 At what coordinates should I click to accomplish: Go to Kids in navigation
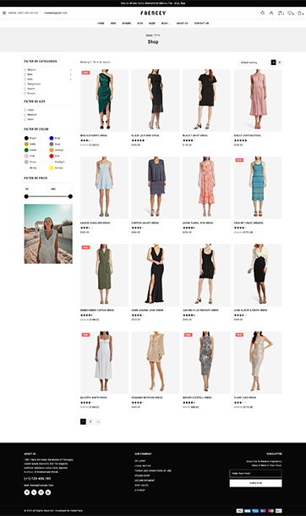(x=140, y=24)
